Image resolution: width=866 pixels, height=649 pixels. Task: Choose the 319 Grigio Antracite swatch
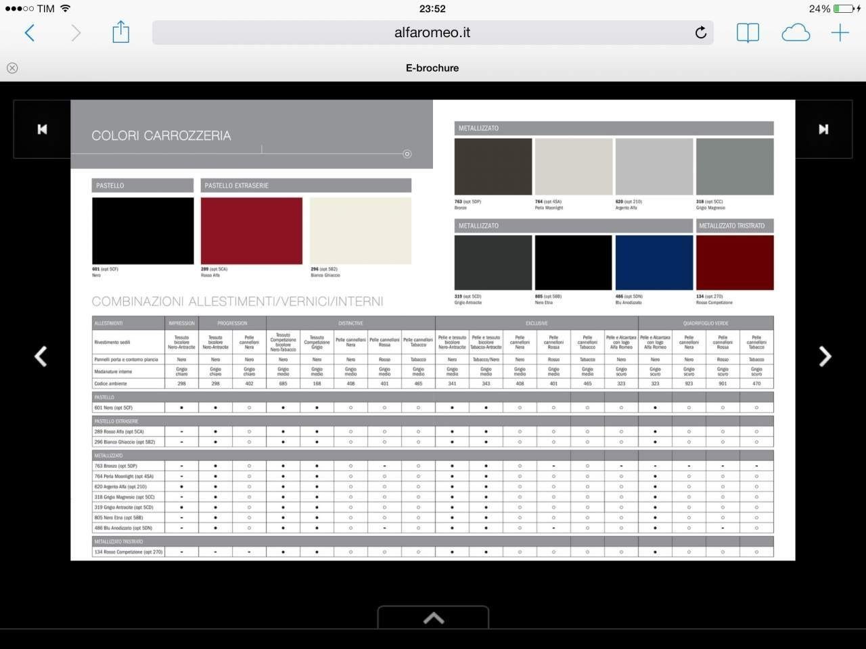coord(493,263)
